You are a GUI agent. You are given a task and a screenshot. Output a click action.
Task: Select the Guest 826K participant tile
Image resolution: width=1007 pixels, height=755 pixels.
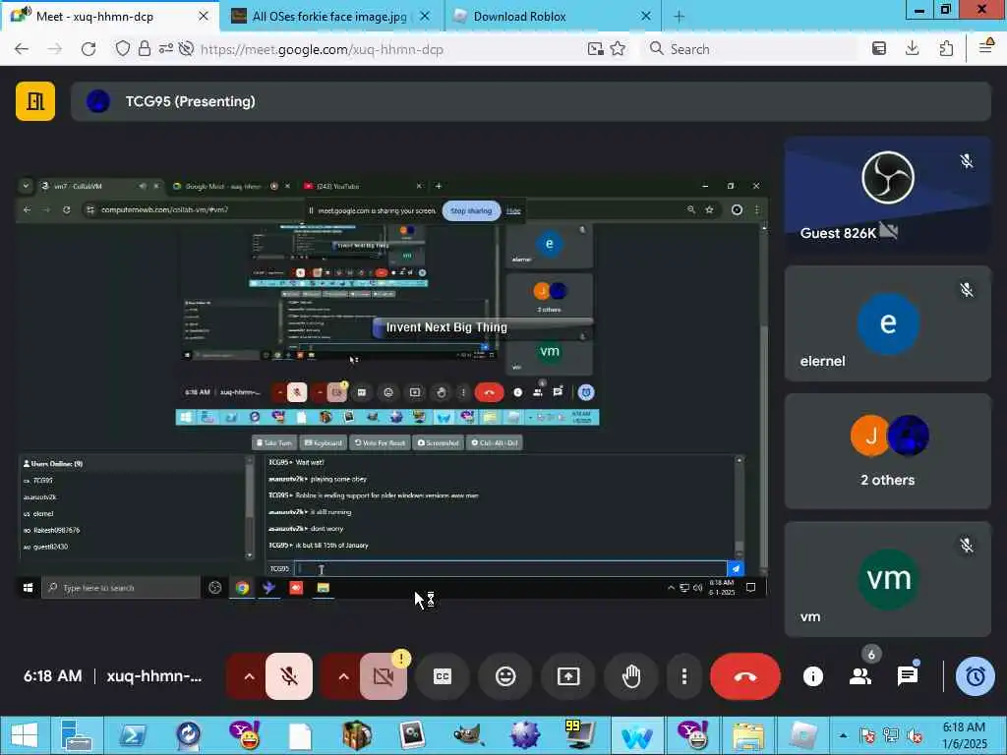tap(888, 195)
